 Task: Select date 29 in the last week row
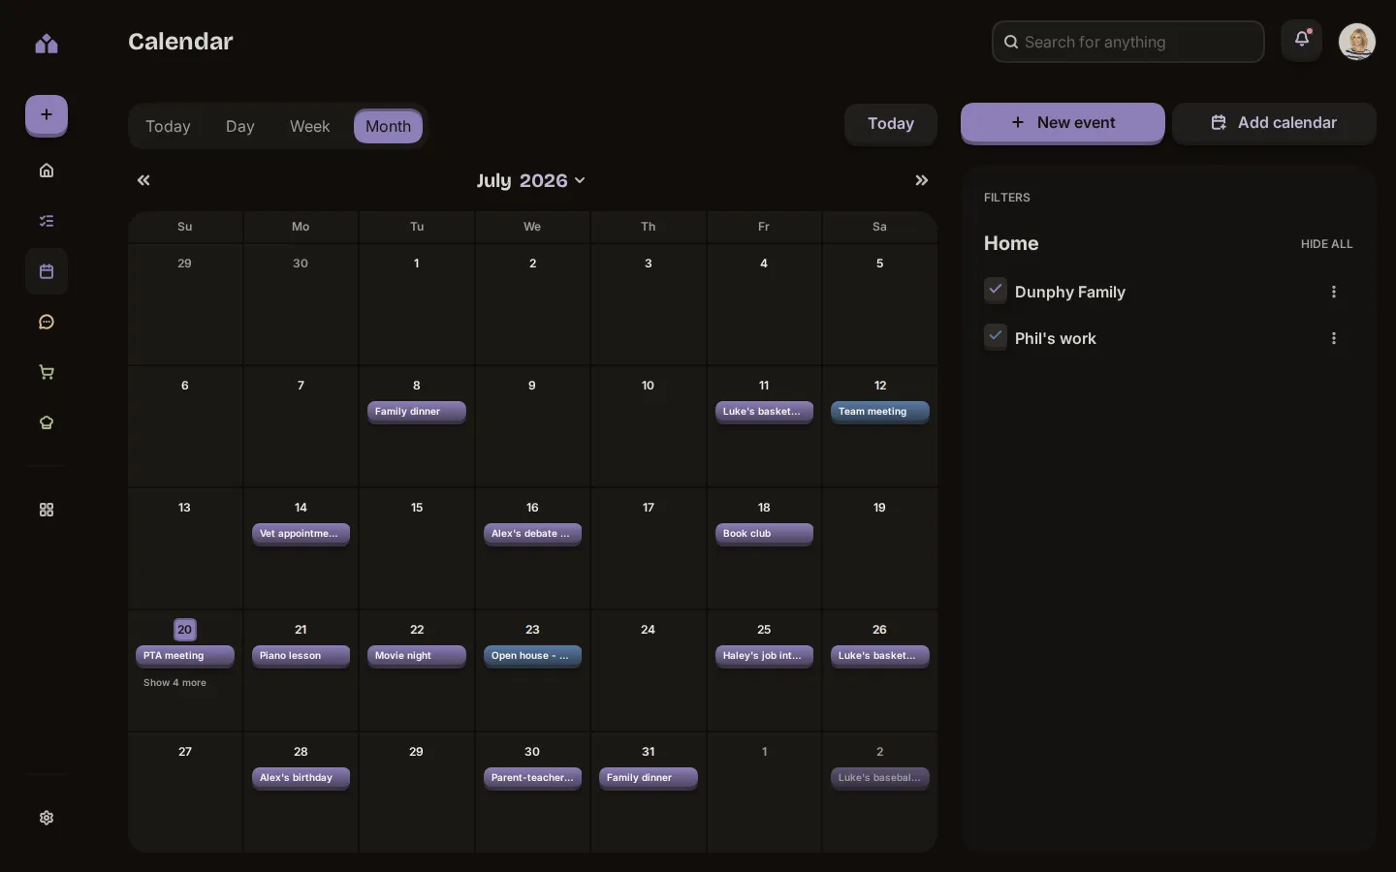(417, 752)
